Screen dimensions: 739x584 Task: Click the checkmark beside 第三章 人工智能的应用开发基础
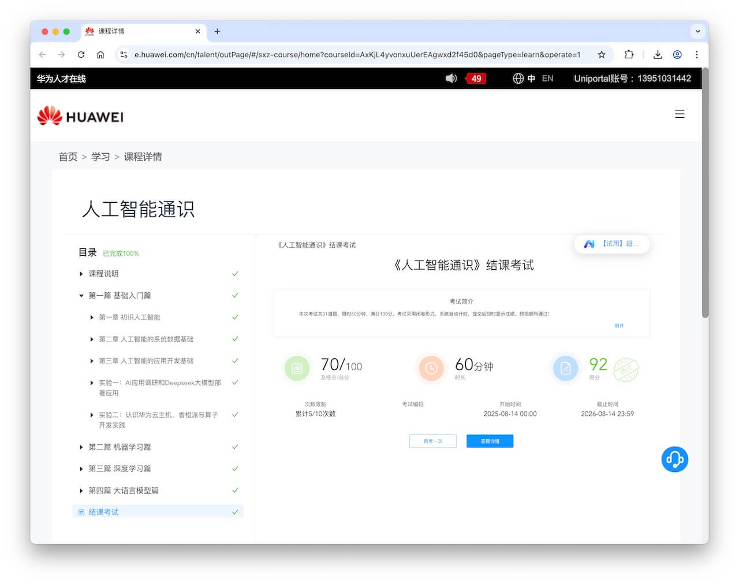235,360
